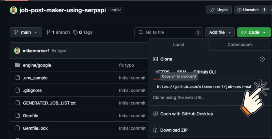Focus the Go to file search field

point(169,32)
